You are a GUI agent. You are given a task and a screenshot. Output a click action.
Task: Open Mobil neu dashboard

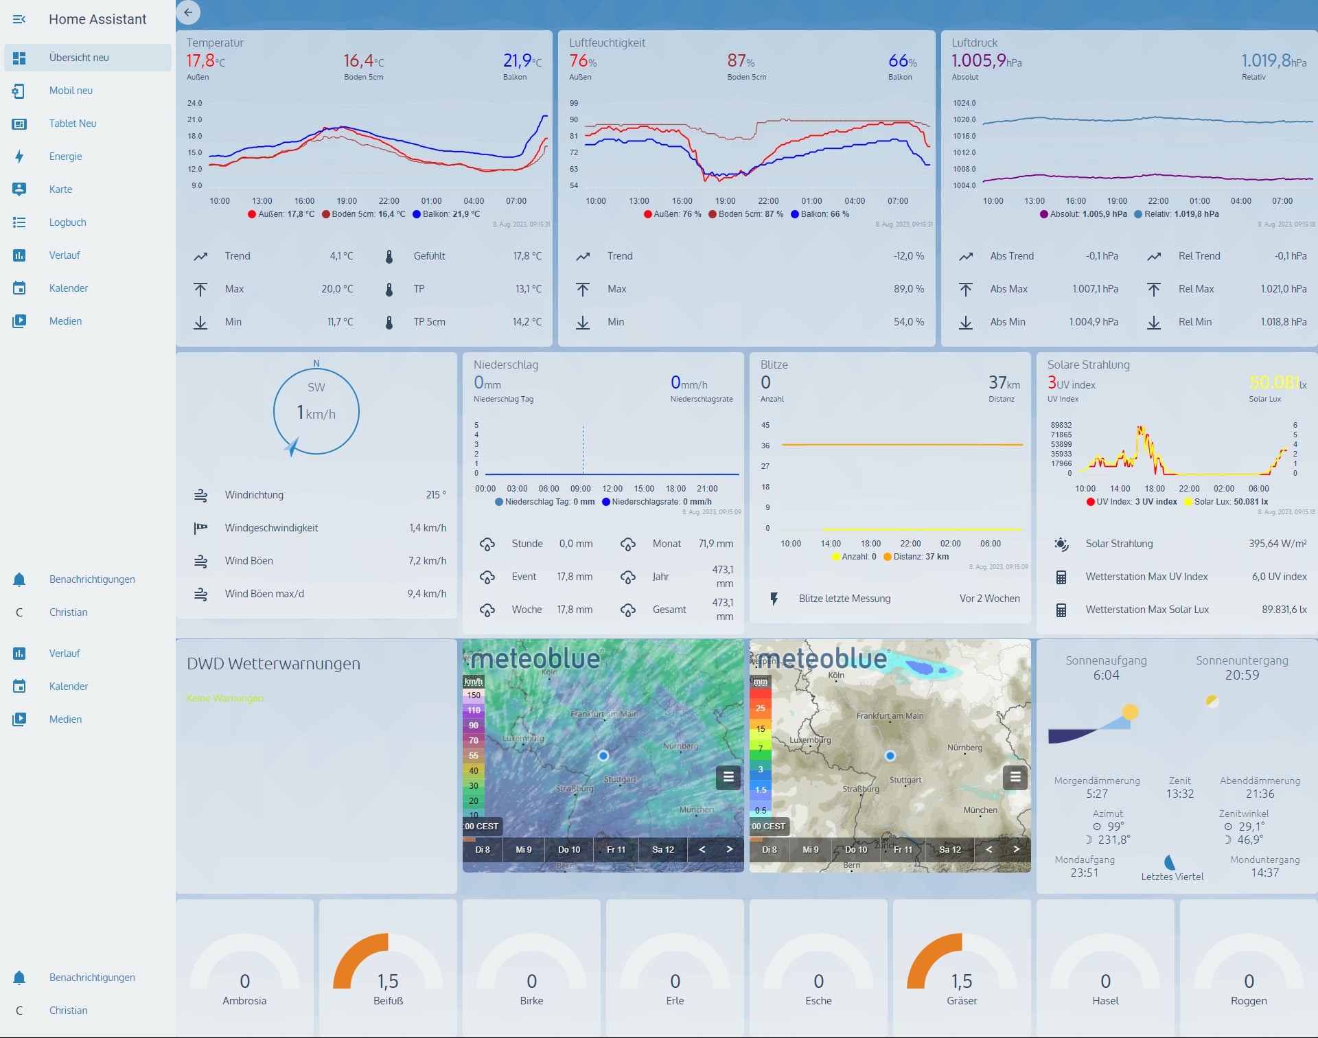[x=88, y=91]
